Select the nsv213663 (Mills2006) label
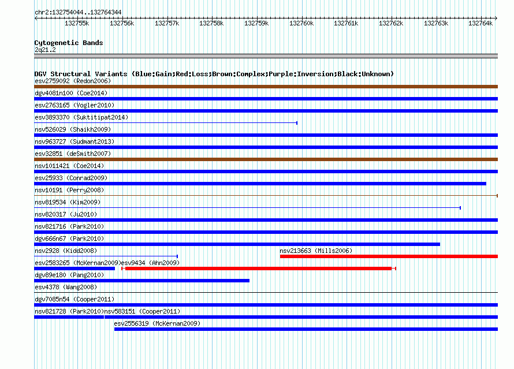The image size is (514, 369). [x=316, y=251]
